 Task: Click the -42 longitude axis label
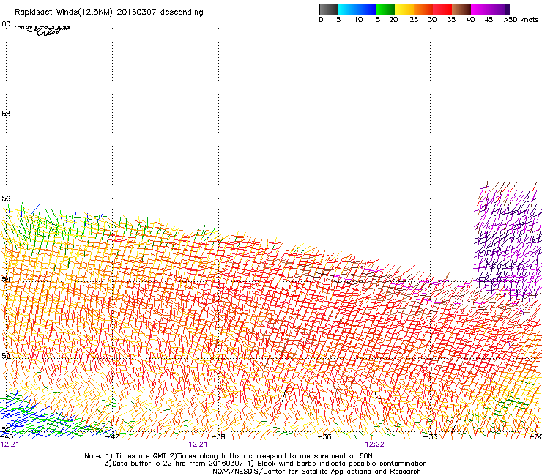(113, 437)
